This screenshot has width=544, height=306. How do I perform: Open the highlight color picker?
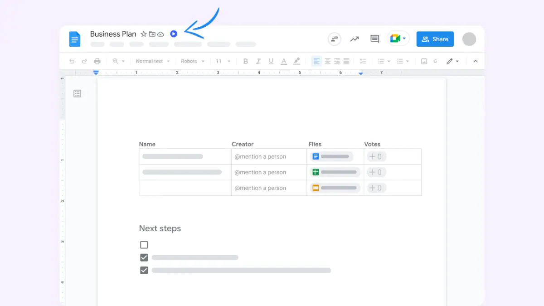[x=296, y=61]
